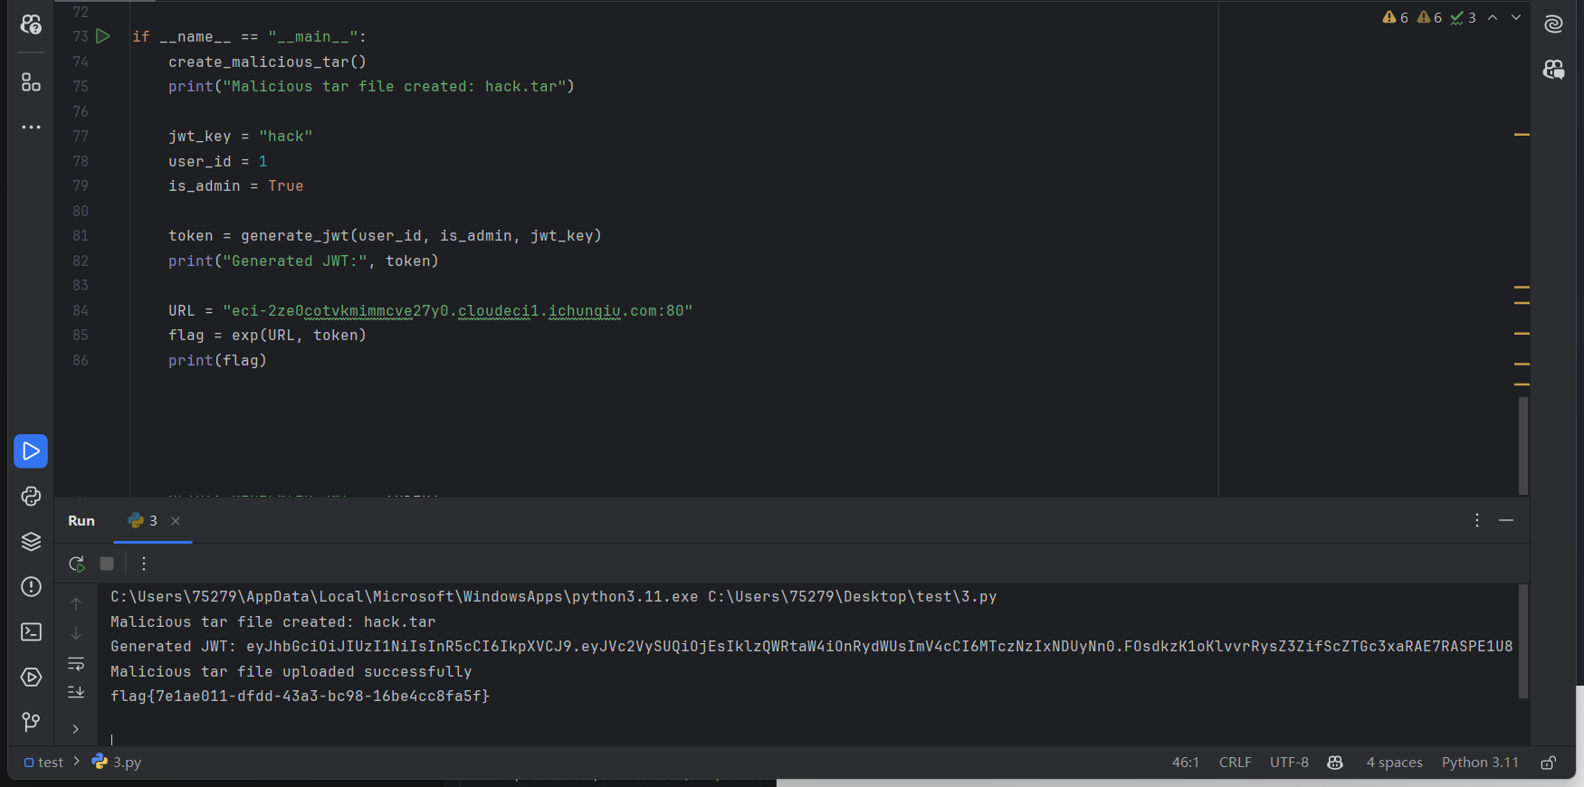
Task: Click the warning stripe mark beside line 77
Action: [1522, 135]
